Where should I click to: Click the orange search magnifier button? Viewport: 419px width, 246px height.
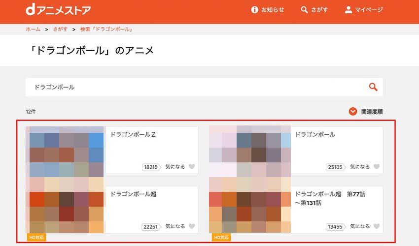click(373, 87)
